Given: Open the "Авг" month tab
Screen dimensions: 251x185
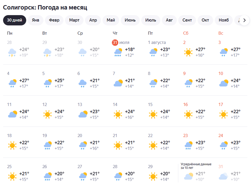Looking at the screenshot, I should click(169, 20).
